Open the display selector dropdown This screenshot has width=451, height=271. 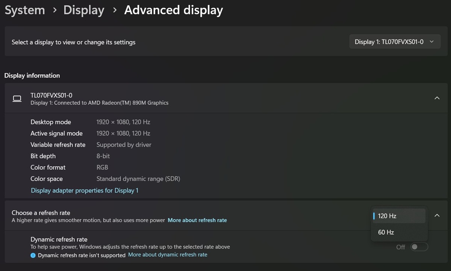395,42
